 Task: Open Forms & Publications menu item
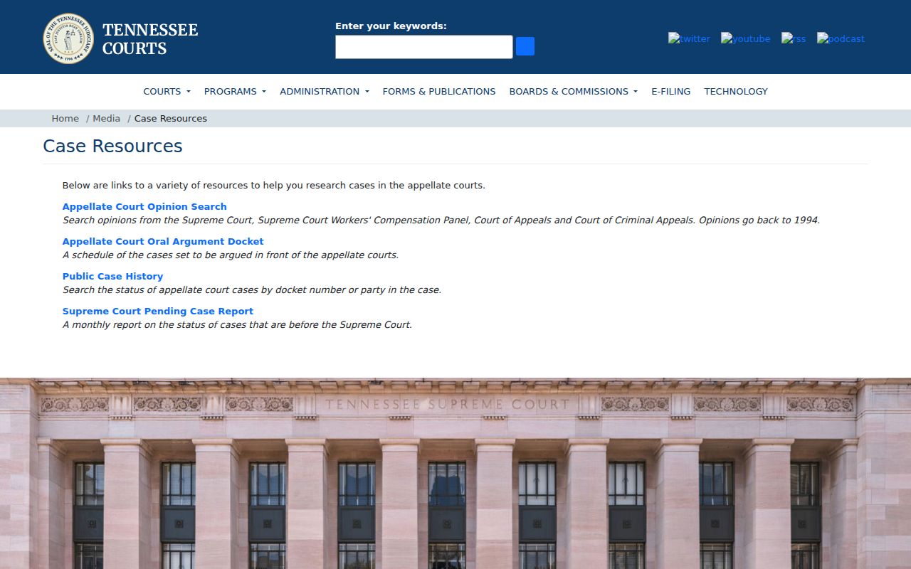tap(439, 91)
